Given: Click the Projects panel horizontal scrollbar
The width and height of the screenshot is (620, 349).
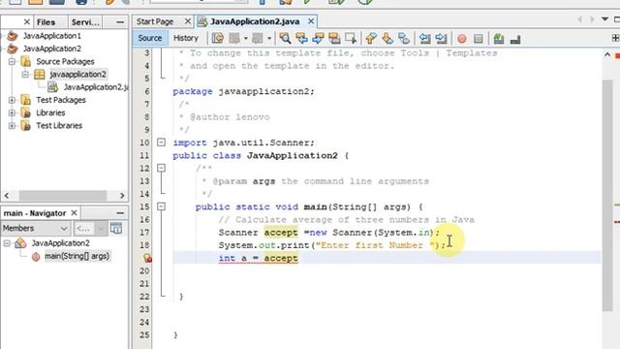Looking at the screenshot, I should tap(63, 196).
